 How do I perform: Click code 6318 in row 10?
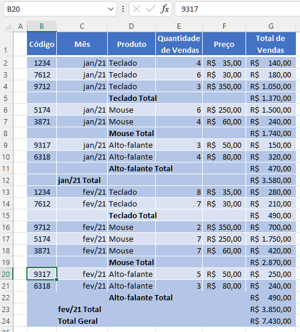[42, 157]
